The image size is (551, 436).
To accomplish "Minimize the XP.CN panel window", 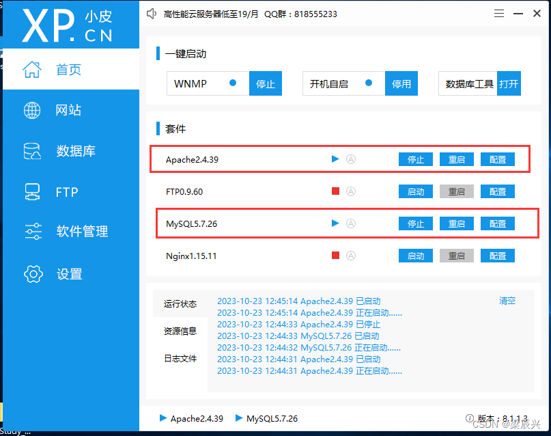I will (x=518, y=14).
